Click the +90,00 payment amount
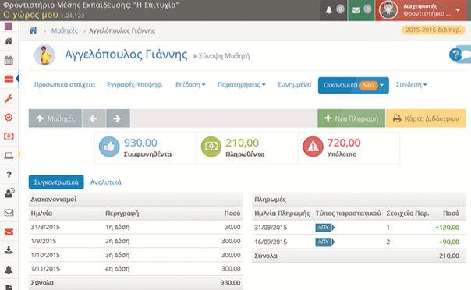This screenshot has width=471, height=290. coord(448,242)
